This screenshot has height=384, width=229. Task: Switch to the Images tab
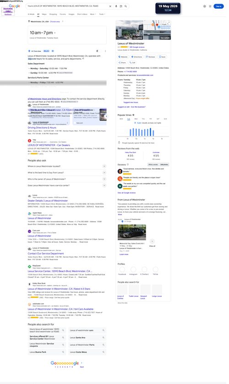click(x=71, y=14)
